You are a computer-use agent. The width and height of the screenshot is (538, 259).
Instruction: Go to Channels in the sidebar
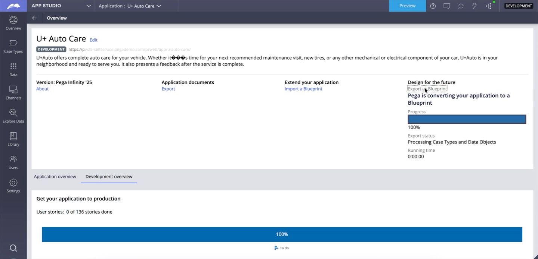pos(13,93)
